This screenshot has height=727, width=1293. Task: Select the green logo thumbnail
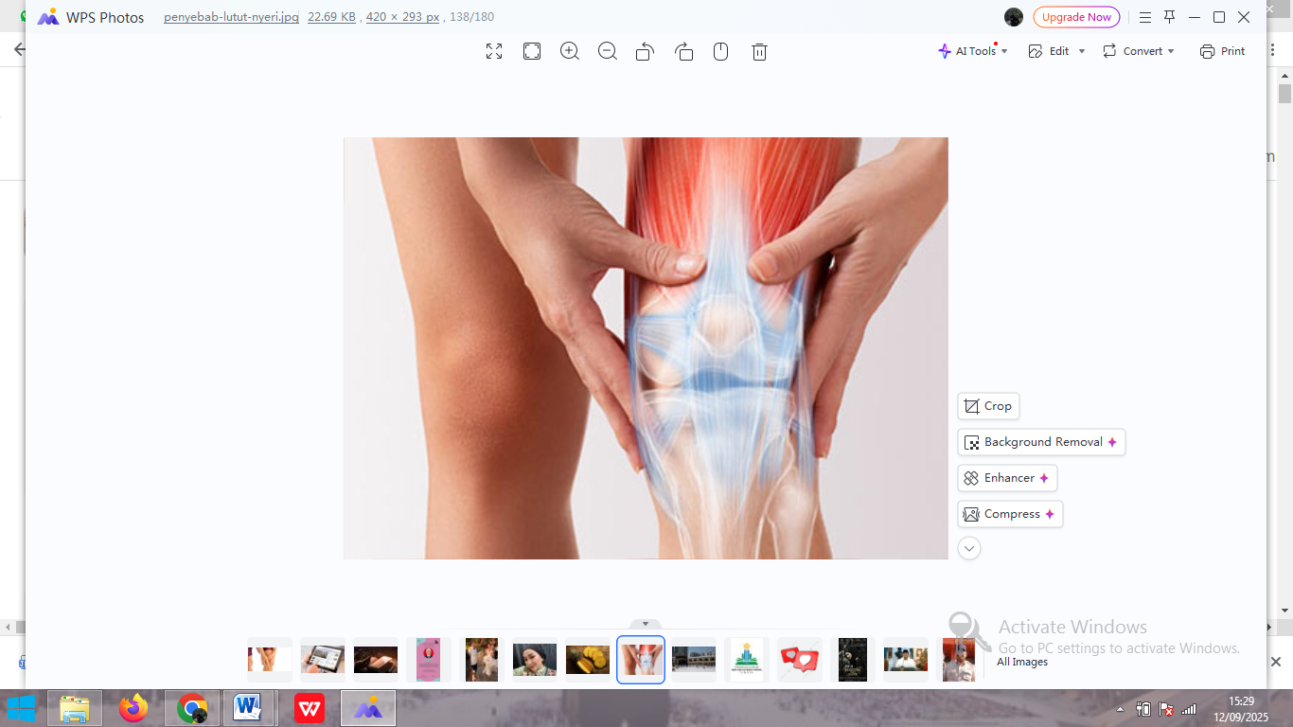pos(747,660)
